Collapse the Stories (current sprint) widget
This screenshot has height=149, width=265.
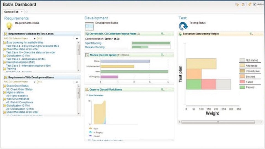[x=87, y=55]
